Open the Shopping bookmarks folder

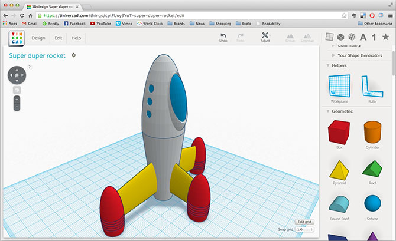[x=220, y=24]
